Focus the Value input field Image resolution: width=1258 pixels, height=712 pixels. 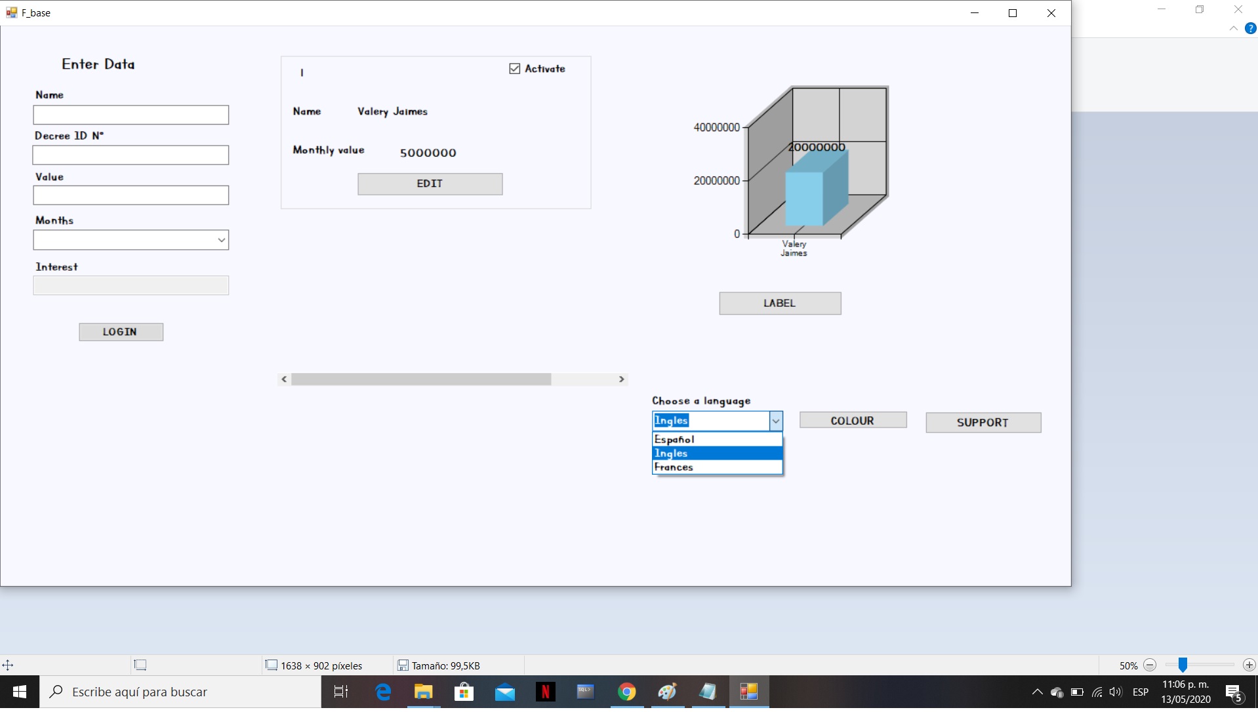click(131, 195)
